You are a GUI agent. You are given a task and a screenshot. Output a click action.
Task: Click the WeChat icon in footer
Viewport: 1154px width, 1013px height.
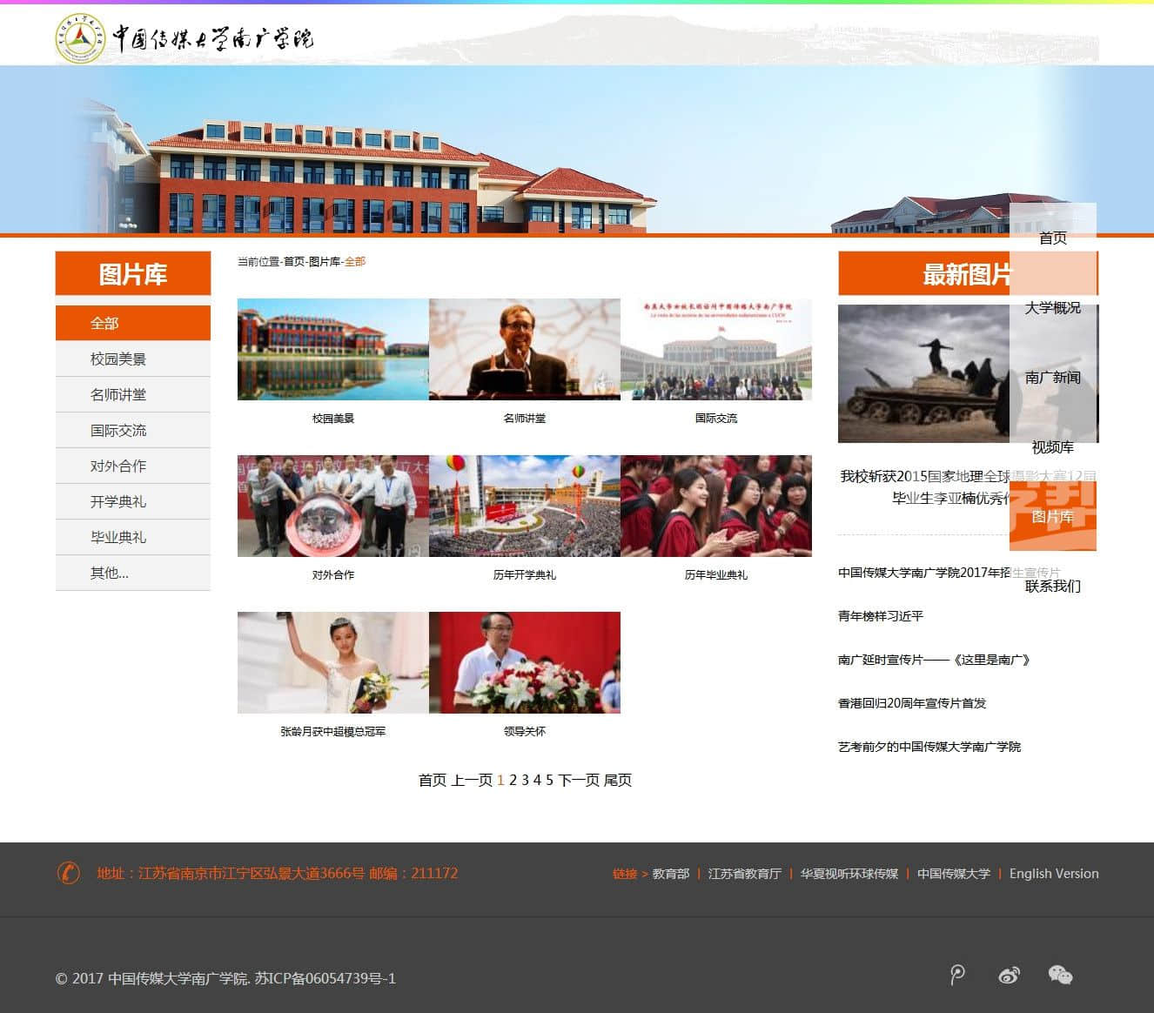[1060, 976]
